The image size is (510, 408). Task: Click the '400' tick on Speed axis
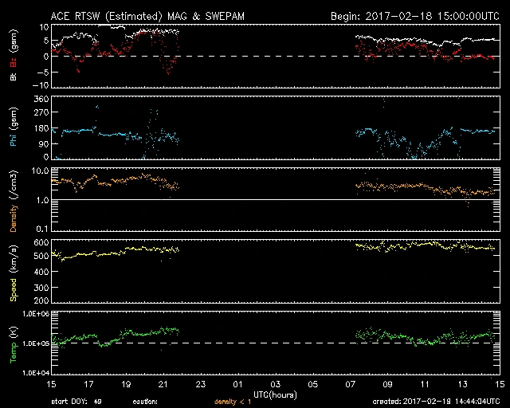[x=41, y=272]
